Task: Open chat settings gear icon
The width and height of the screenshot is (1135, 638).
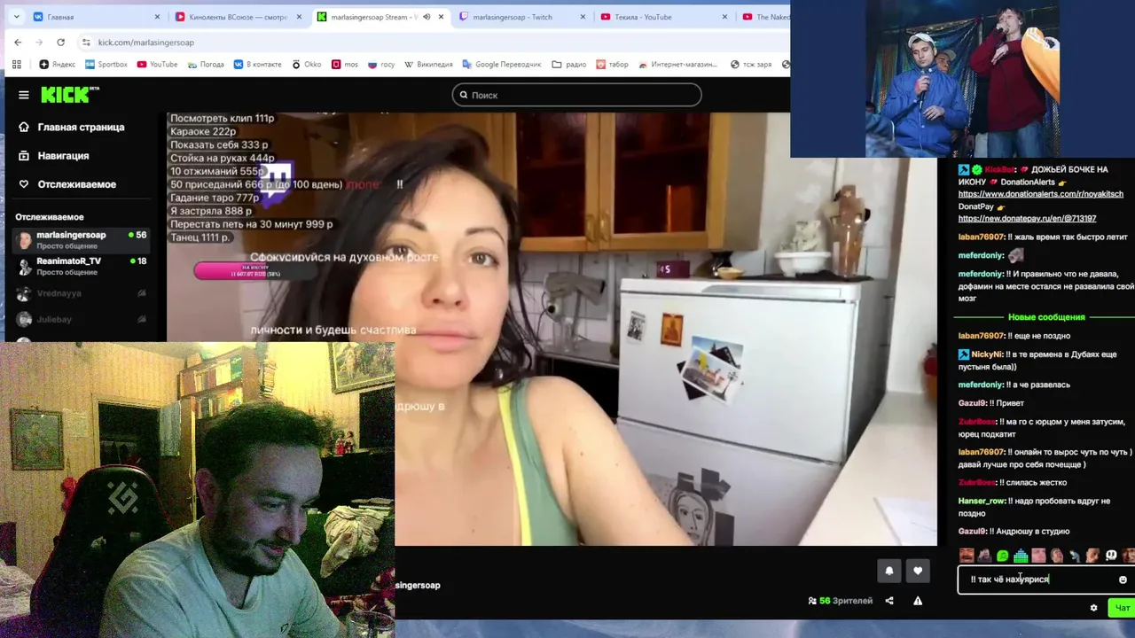Action: click(x=1093, y=608)
